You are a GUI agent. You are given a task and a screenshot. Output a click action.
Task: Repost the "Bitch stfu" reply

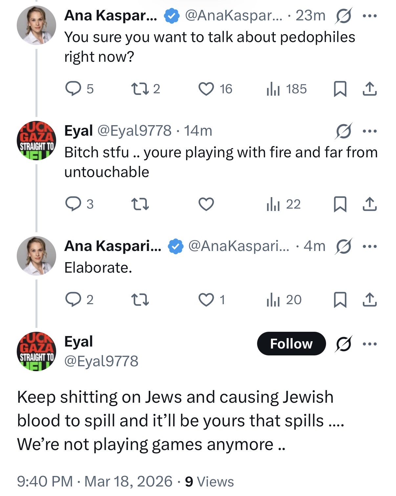click(x=140, y=204)
